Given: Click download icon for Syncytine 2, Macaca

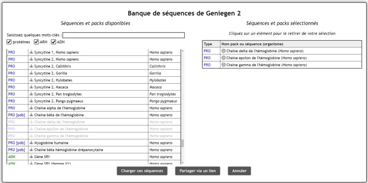Looking at the screenshot, I should click(x=31, y=87).
